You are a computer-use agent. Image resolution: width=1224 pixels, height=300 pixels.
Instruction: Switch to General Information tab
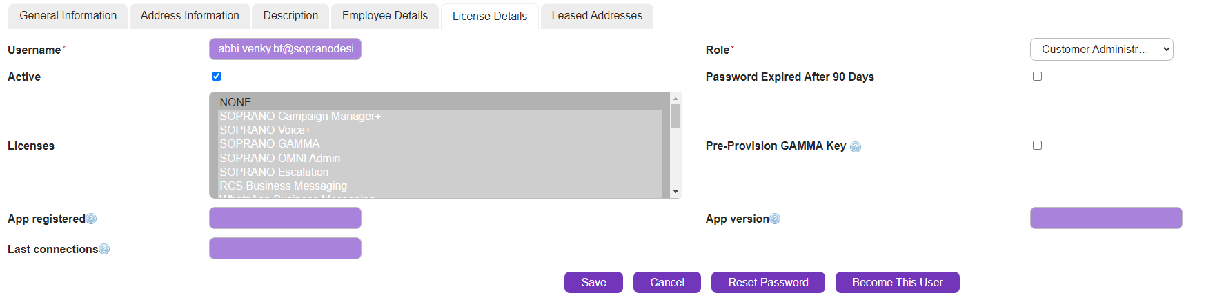click(x=68, y=16)
